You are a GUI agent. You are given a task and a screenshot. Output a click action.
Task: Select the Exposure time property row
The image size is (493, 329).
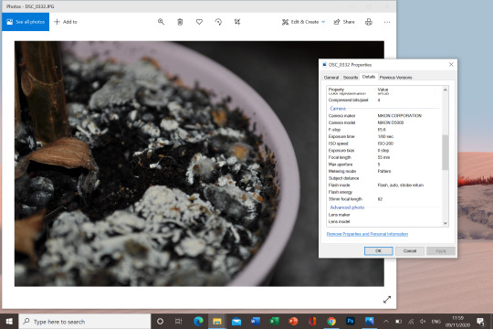pos(384,137)
